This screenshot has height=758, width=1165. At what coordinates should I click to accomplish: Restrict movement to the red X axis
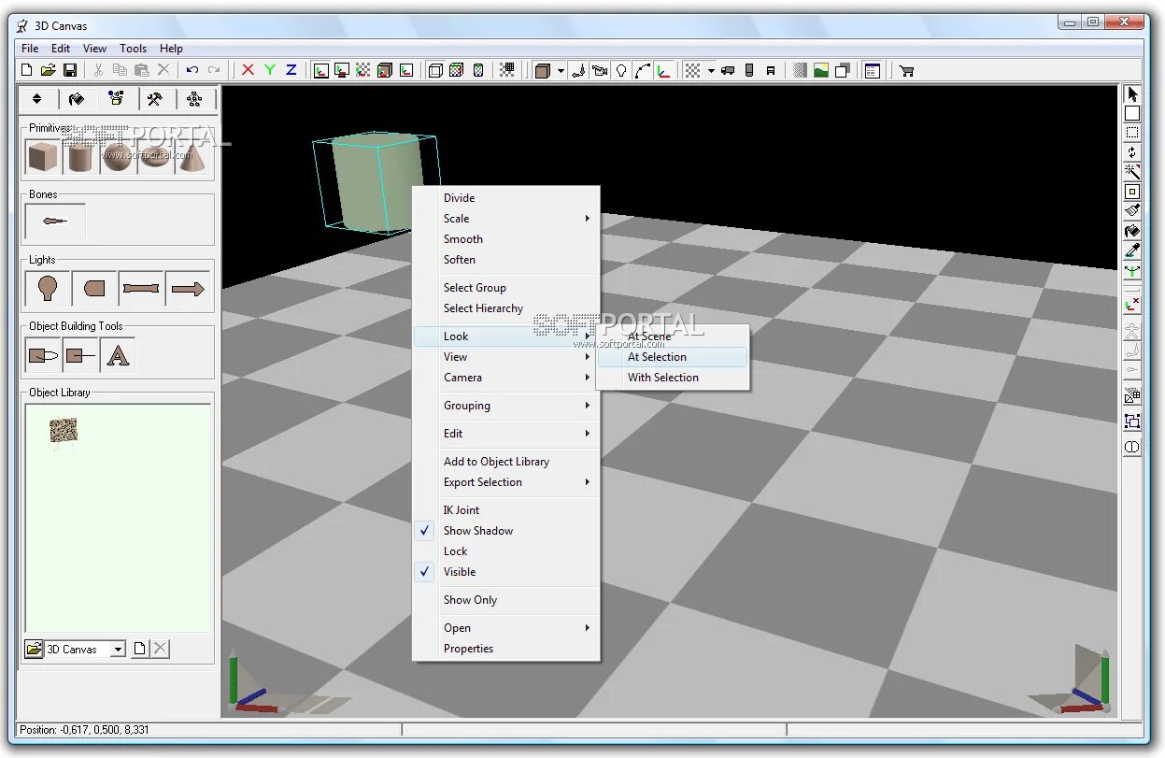(248, 70)
